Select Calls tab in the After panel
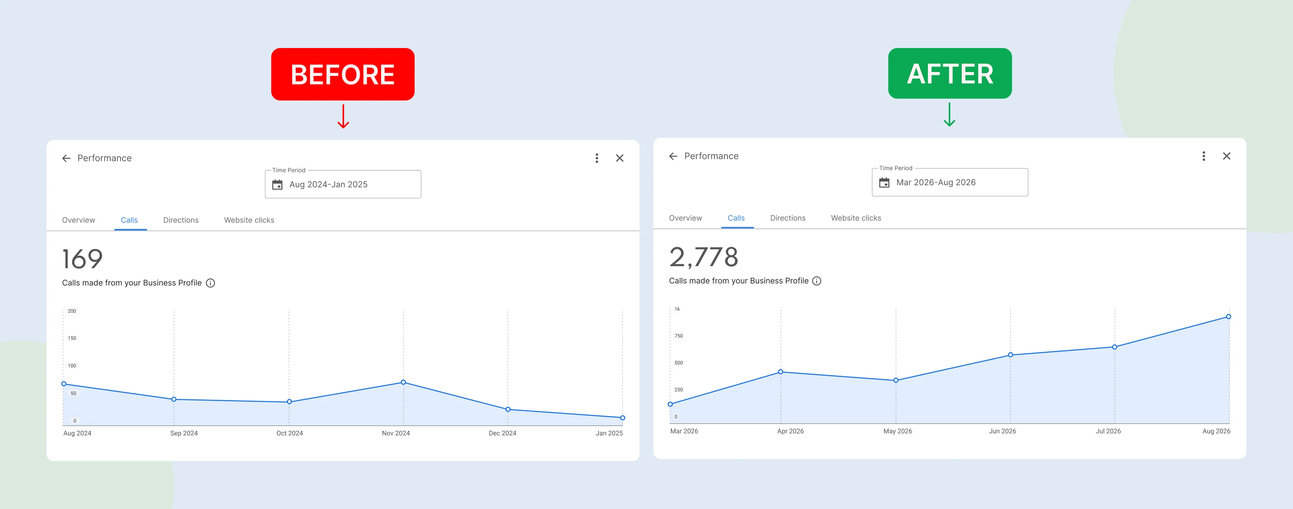1293x509 pixels. (x=736, y=218)
